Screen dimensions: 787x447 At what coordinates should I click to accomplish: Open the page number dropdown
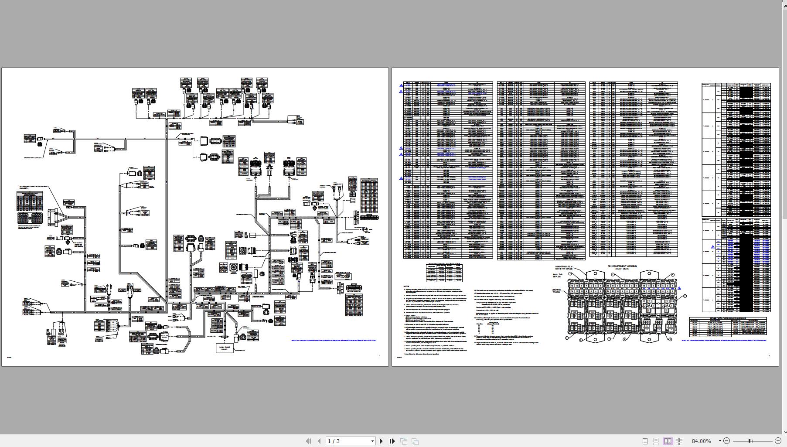372,441
